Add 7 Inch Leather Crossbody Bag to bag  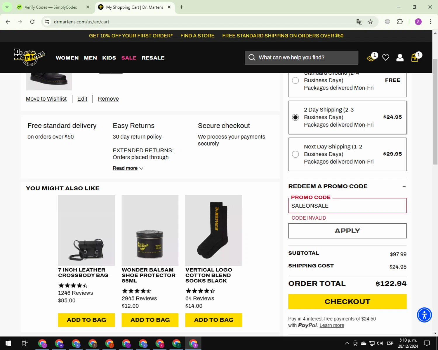86,320
